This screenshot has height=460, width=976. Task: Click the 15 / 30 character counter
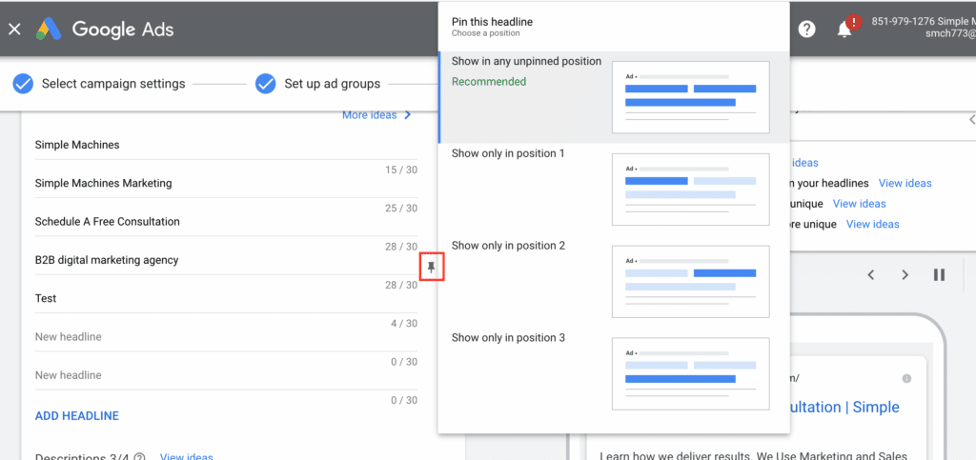coord(401,170)
